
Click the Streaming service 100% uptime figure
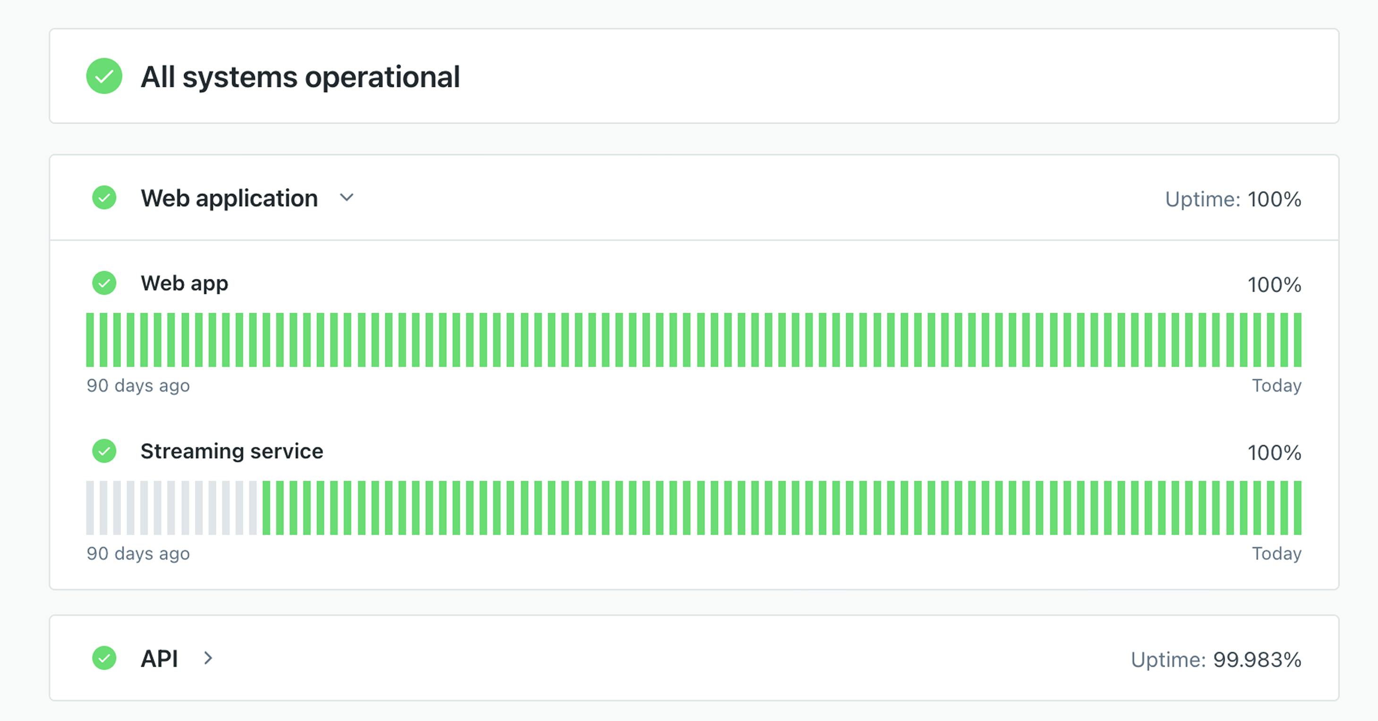click(x=1274, y=453)
